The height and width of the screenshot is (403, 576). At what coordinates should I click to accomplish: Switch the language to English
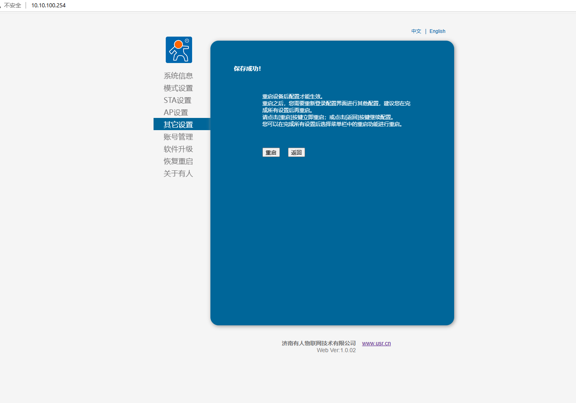[437, 31]
